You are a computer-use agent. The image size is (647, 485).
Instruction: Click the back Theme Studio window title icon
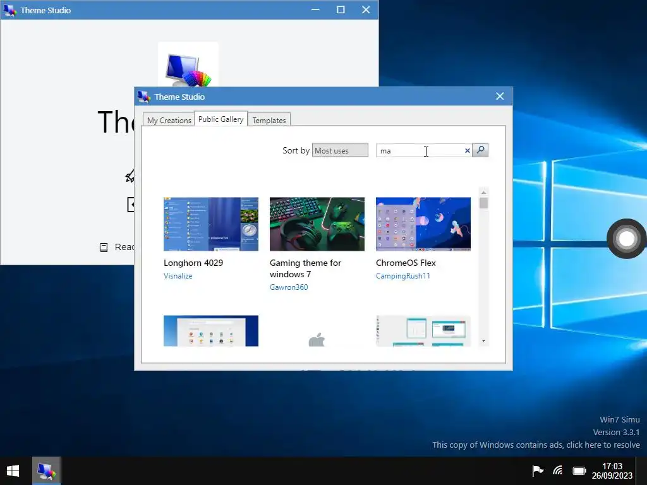pos(10,10)
